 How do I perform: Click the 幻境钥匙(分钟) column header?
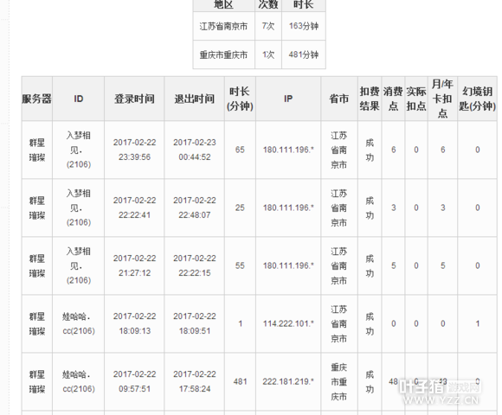tap(478, 99)
